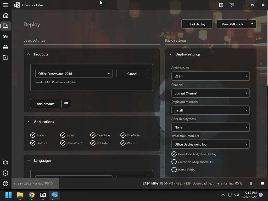Pause the download
Image resolution: width=268 pixels, height=201 pixels.
[251, 183]
